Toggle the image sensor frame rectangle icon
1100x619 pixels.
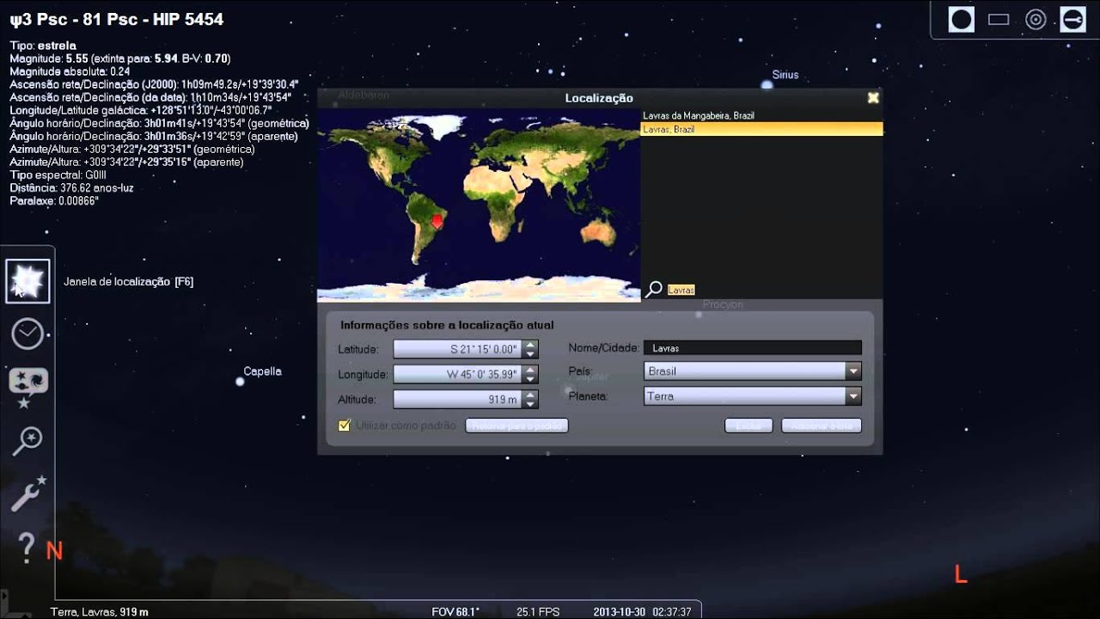click(998, 20)
